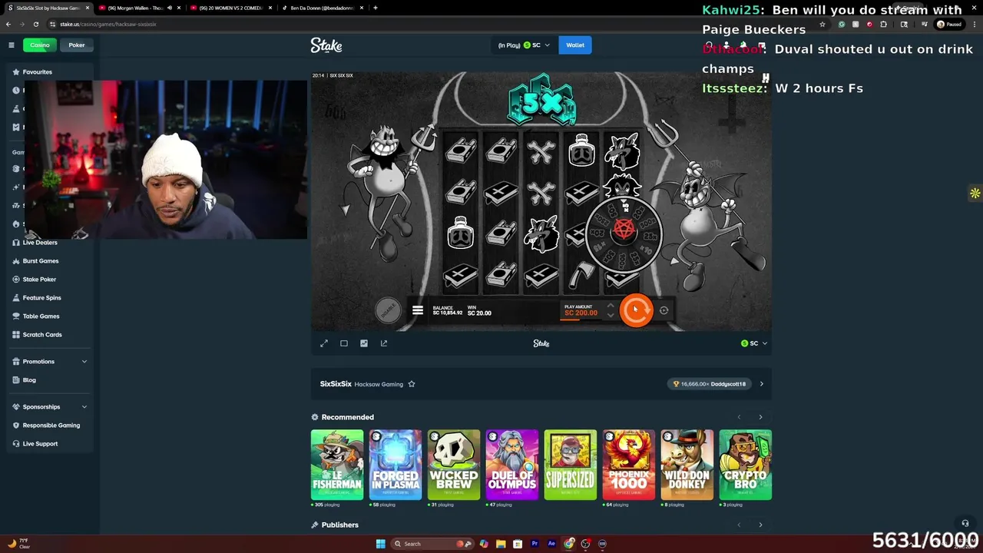Increase play amount with up arrow
This screenshot has height=553, width=983.
coord(611,305)
